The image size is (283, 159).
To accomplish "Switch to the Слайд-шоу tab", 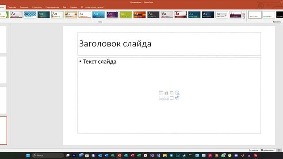I will tap(37, 7).
